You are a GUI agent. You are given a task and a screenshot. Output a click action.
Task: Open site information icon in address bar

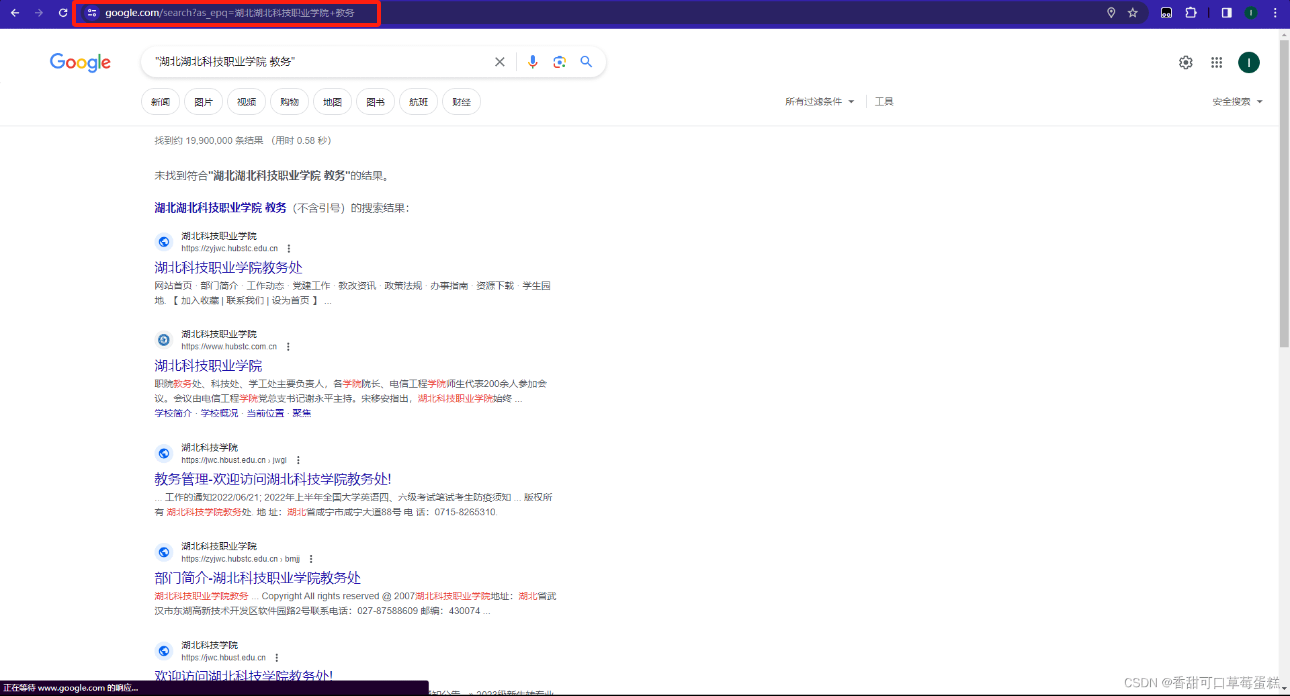click(x=92, y=13)
